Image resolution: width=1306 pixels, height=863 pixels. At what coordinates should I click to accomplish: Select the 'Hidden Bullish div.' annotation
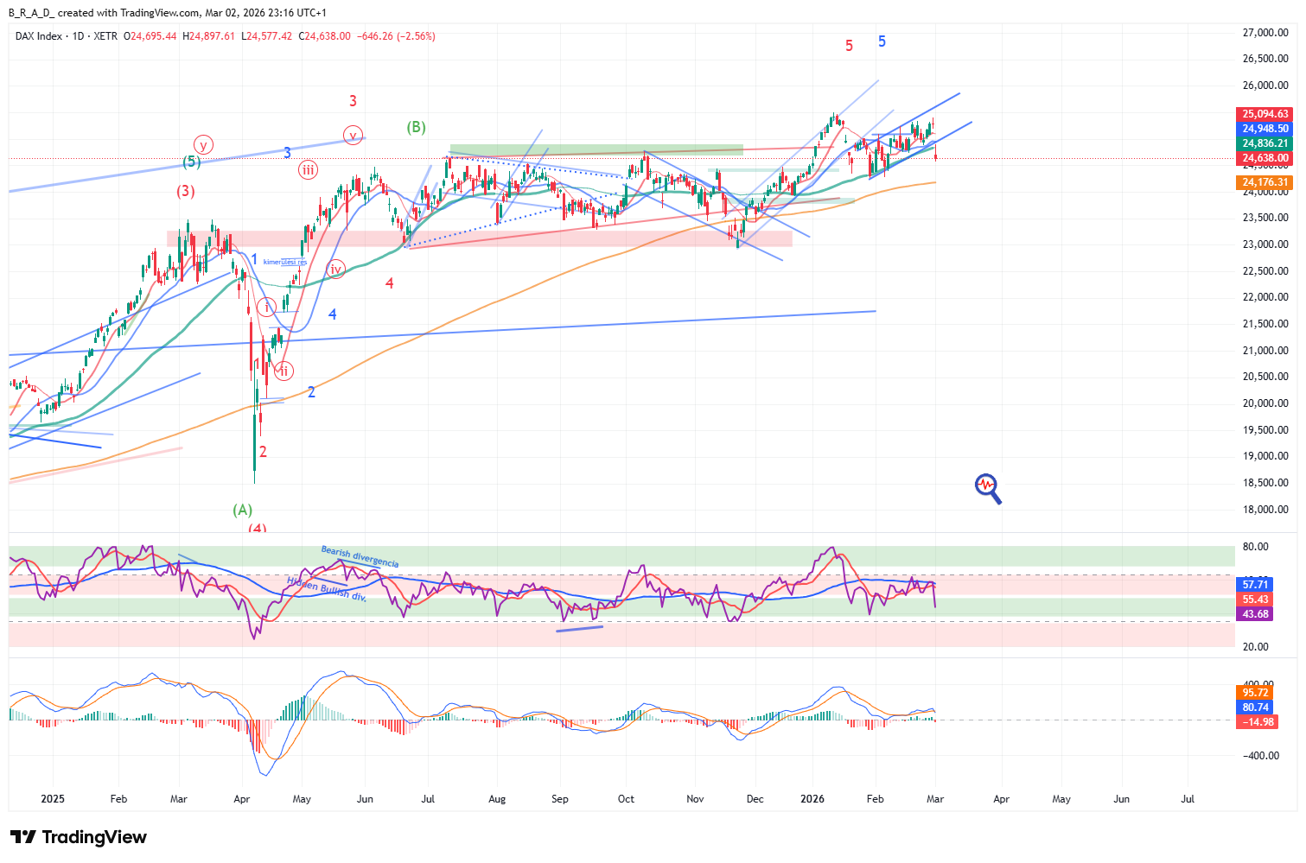click(327, 587)
